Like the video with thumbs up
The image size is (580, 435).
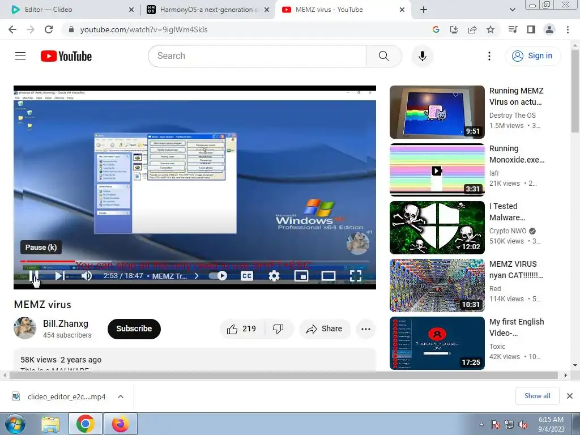[x=242, y=329]
